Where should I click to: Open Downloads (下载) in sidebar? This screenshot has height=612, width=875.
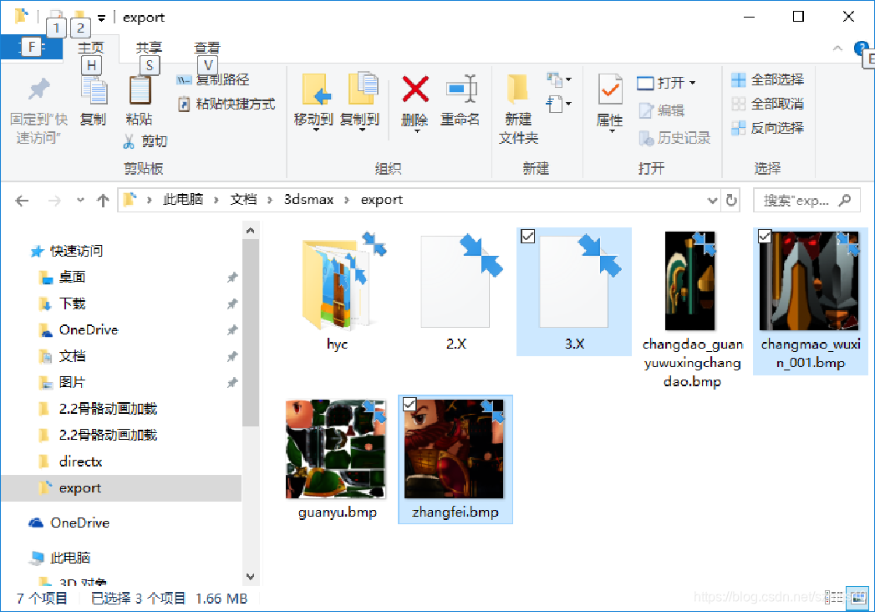click(x=72, y=303)
